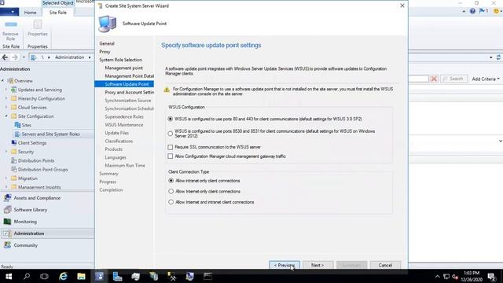The image size is (503, 283).
Task: Select Sites tree item
Action: click(26, 125)
